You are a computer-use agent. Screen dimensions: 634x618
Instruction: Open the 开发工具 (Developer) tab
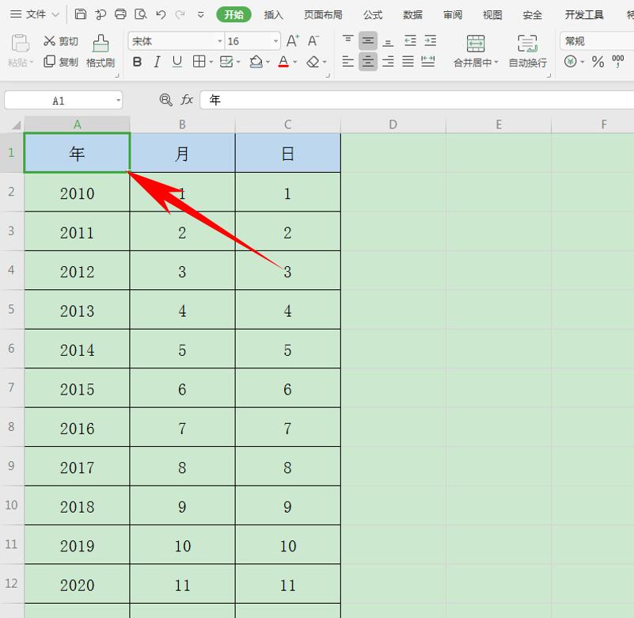click(x=584, y=15)
